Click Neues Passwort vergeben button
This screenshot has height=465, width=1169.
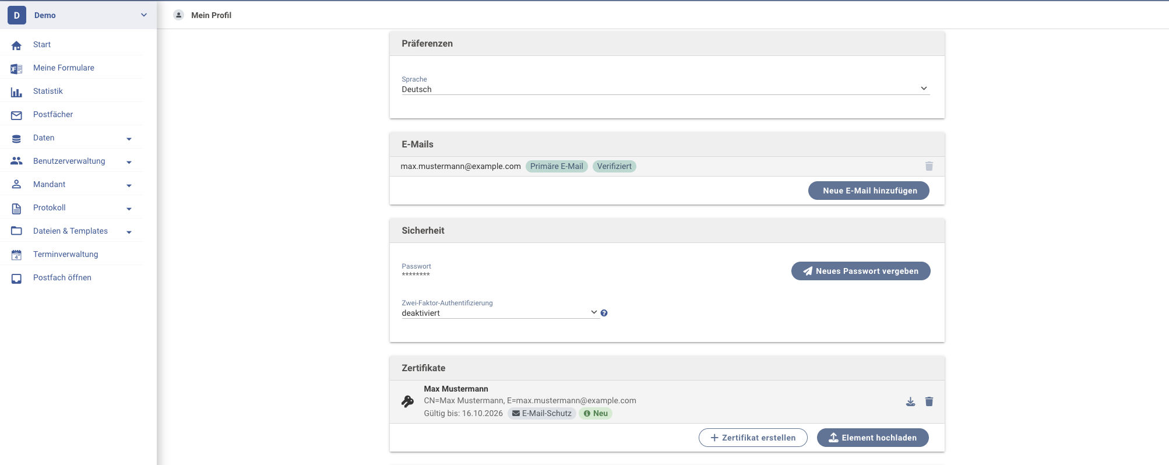click(860, 271)
